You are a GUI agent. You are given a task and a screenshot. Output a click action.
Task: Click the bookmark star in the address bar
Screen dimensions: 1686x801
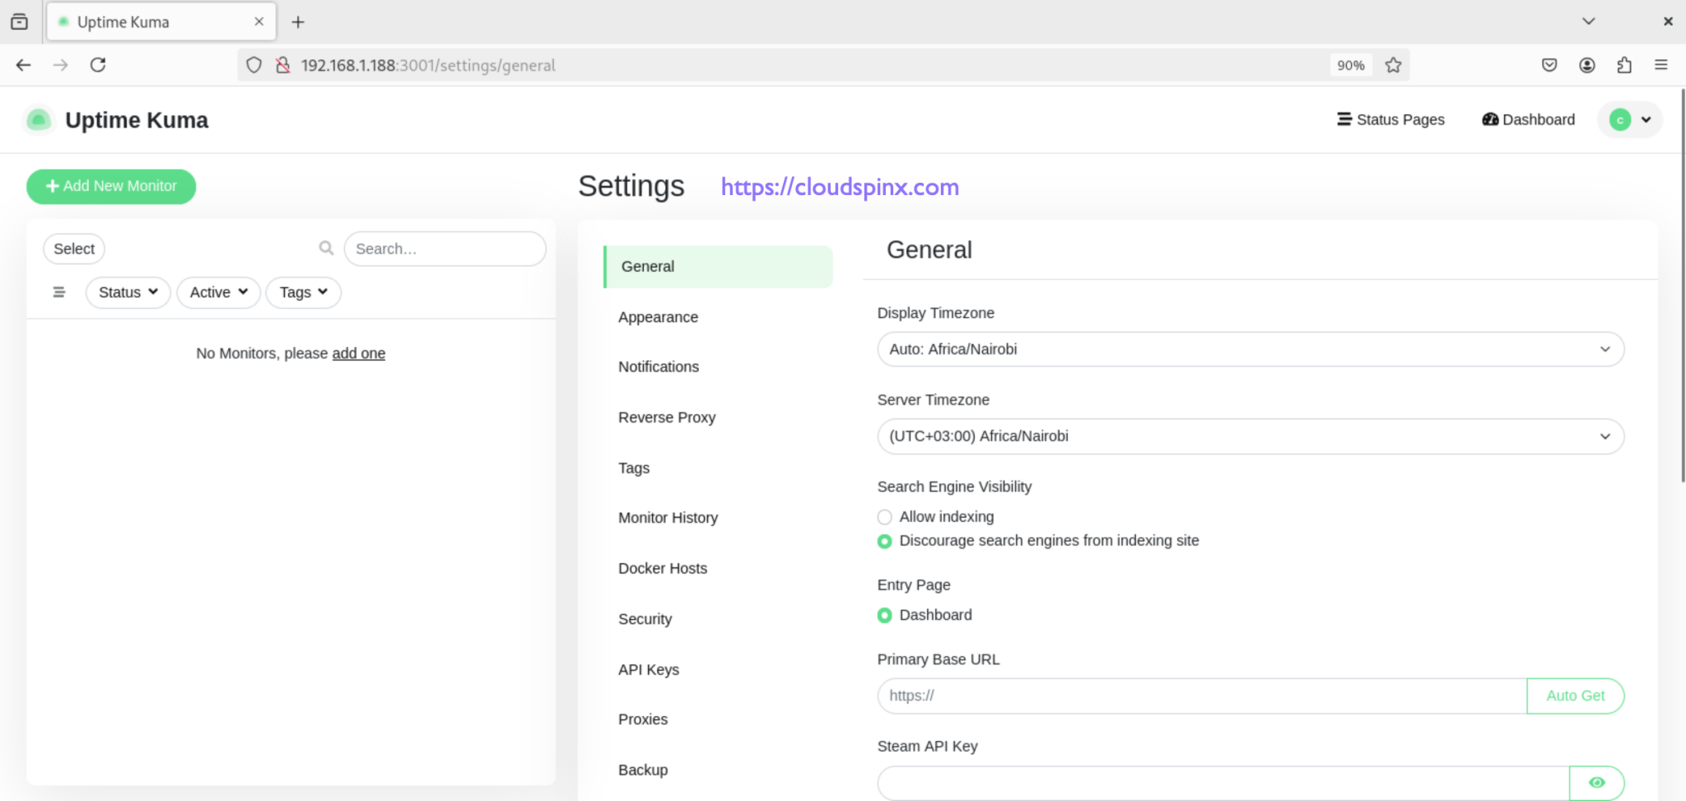coord(1393,64)
